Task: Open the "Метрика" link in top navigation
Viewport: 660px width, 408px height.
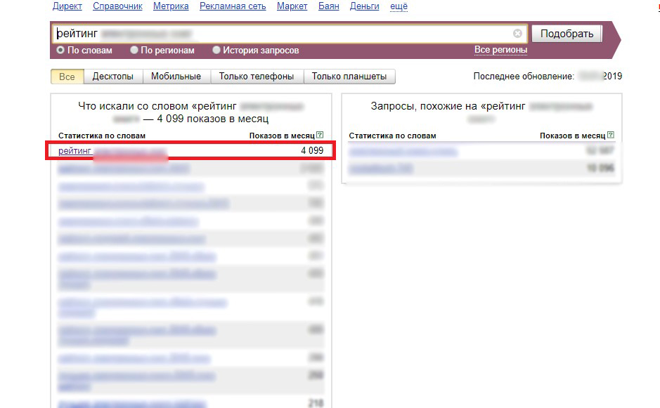Action: pyautogui.click(x=170, y=6)
